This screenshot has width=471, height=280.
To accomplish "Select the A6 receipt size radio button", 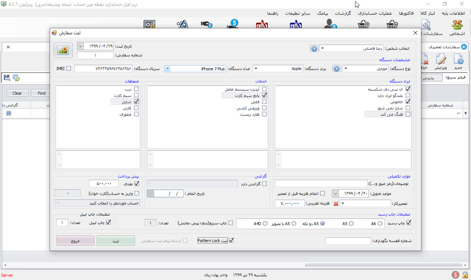I will pos(380,223).
